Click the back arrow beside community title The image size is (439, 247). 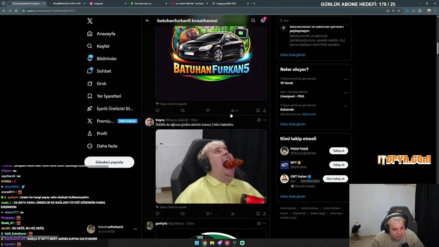pyautogui.click(x=147, y=21)
